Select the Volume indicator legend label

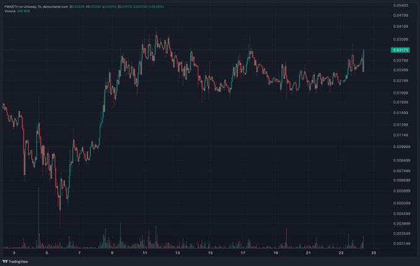point(10,11)
